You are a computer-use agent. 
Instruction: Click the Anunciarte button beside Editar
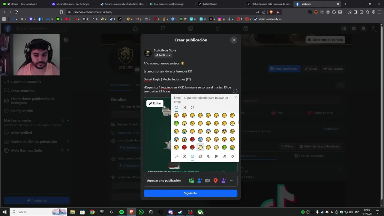coord(333,69)
